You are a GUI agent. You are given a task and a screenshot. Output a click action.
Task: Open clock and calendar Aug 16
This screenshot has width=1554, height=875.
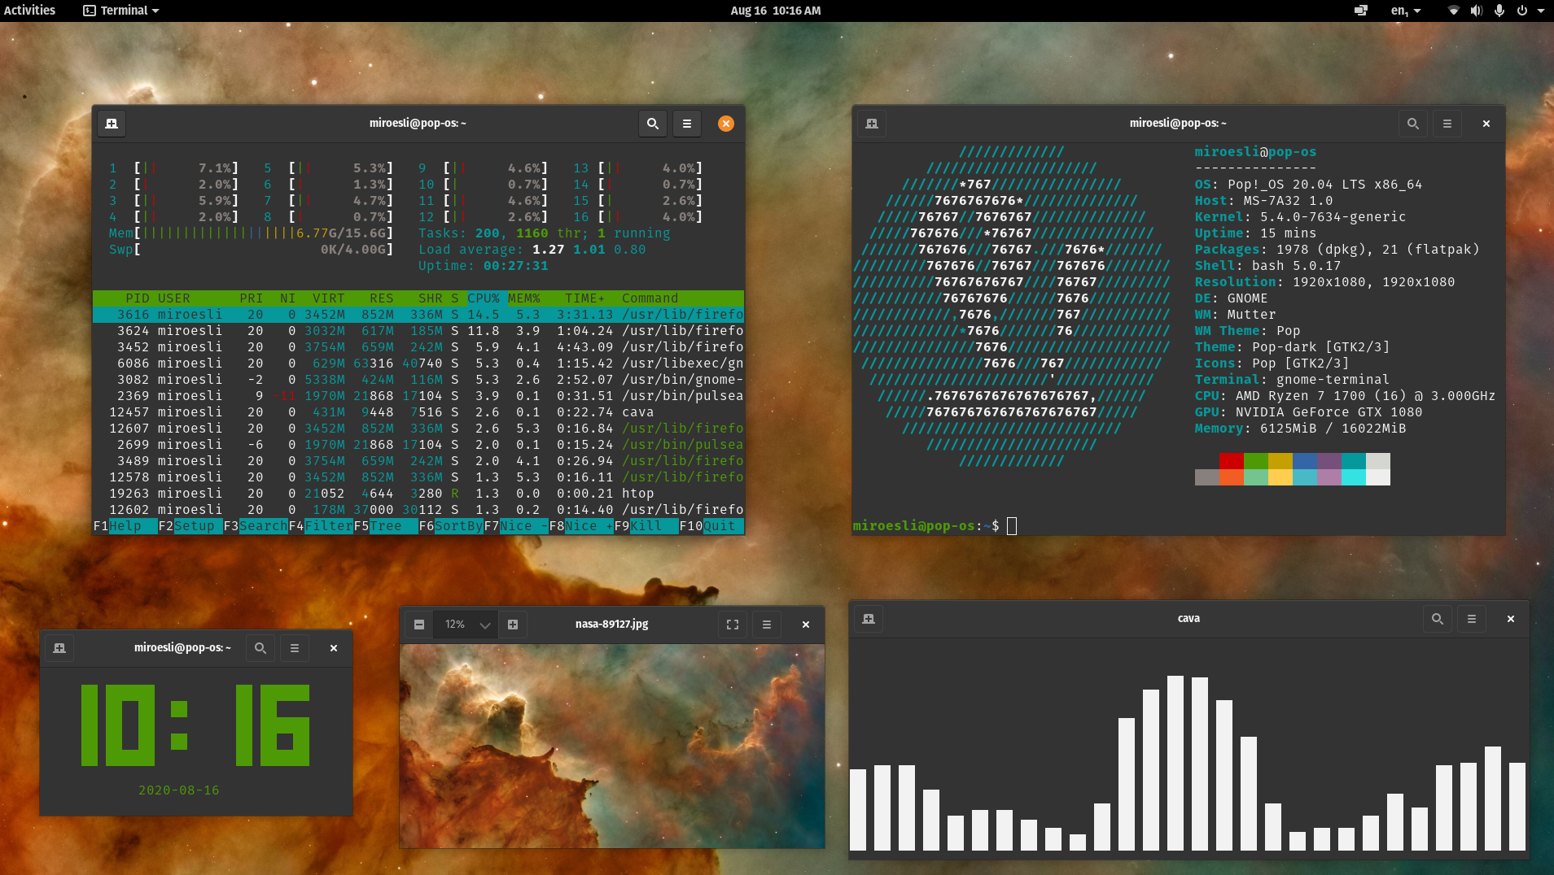point(776,11)
